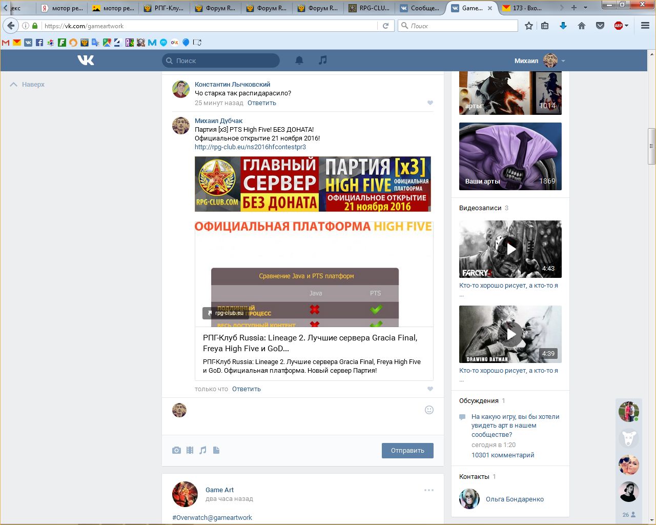
Task: Attach a video to the comment
Action: (190, 450)
